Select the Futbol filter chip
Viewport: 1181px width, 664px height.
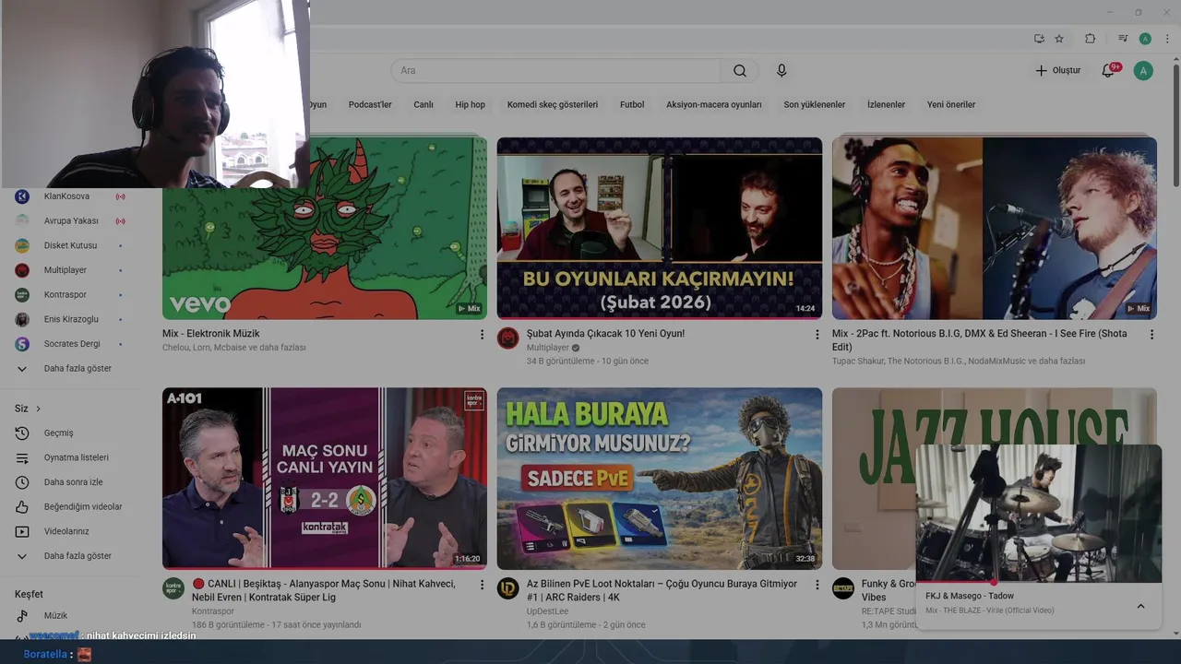(x=632, y=104)
